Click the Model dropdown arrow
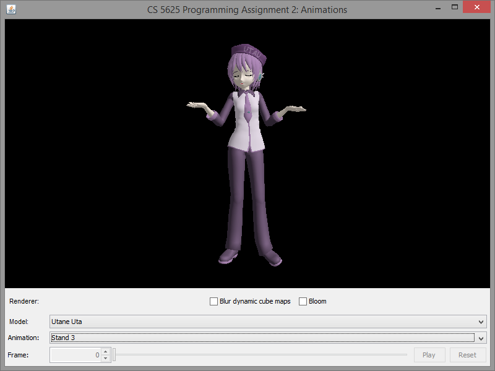This screenshot has height=371, width=495. [x=481, y=322]
